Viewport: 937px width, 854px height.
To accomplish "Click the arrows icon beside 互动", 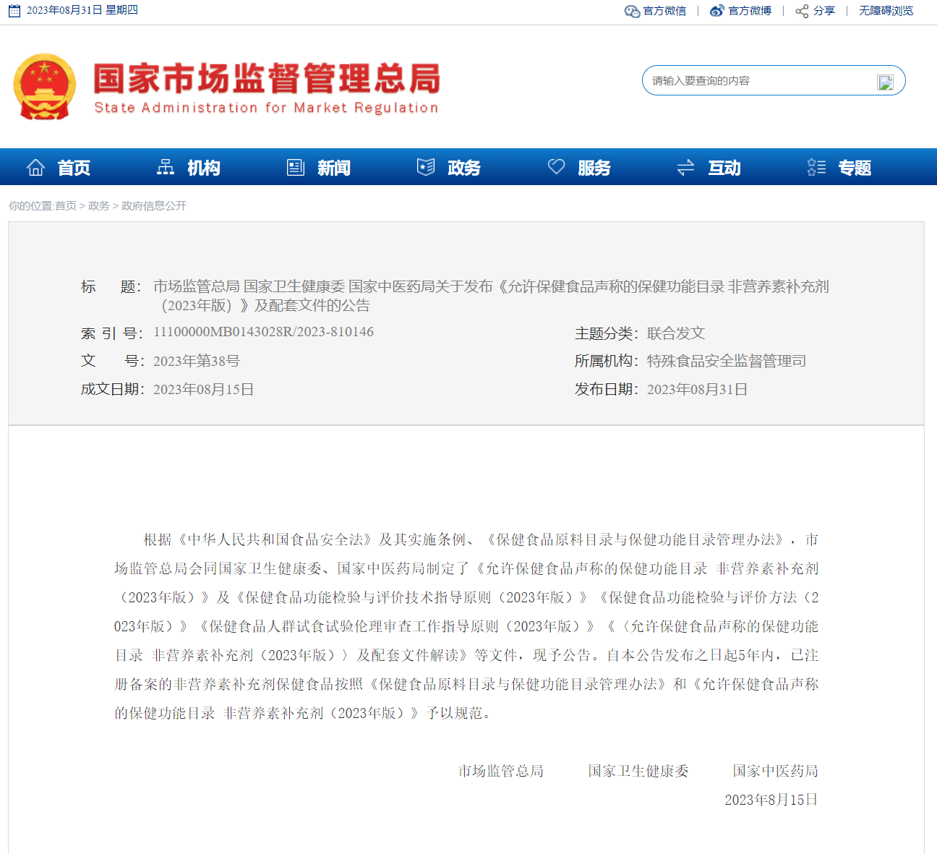I will click(x=685, y=168).
